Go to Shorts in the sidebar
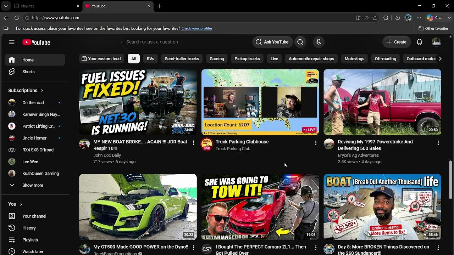The height and width of the screenshot is (255, 454). [35, 72]
